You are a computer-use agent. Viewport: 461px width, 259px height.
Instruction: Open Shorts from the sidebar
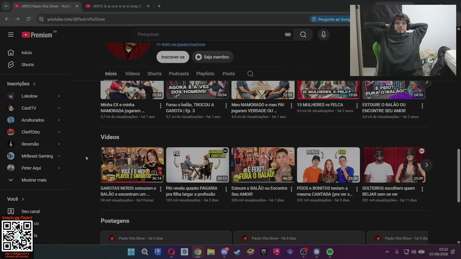click(x=28, y=65)
